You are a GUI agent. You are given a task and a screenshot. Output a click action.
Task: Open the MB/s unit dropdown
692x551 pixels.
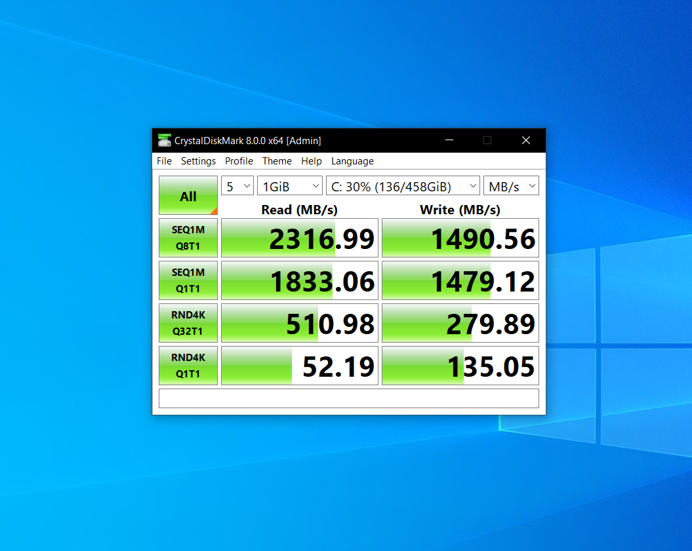[x=511, y=186]
